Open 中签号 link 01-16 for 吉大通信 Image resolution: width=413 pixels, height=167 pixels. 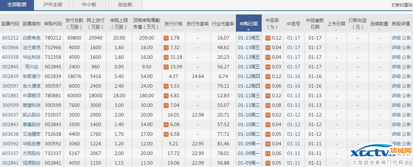point(293,86)
